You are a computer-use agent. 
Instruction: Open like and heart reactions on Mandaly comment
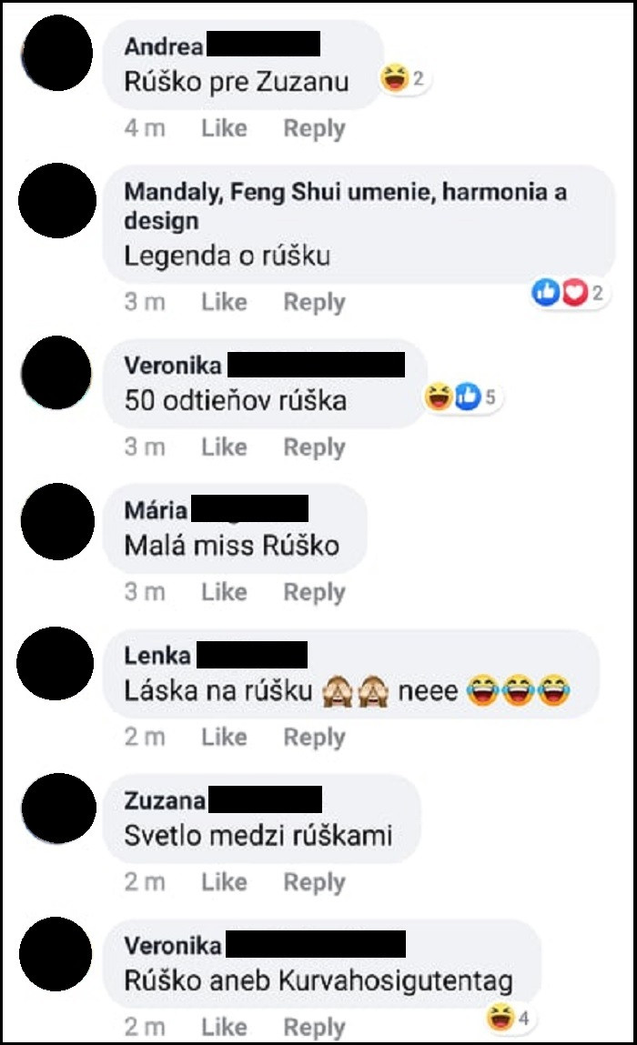click(x=568, y=292)
